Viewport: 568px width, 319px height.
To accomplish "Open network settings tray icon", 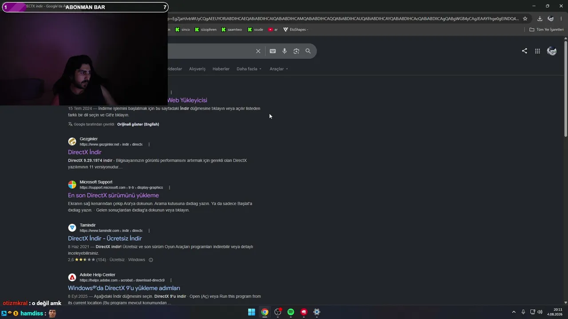I will click(532, 312).
